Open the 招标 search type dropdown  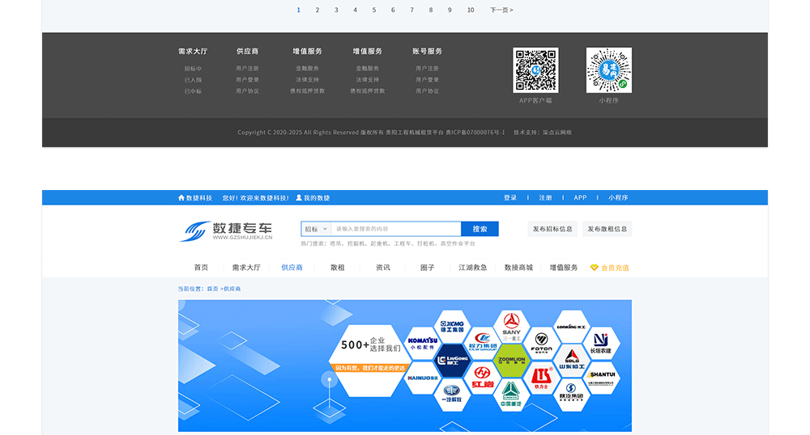316,229
